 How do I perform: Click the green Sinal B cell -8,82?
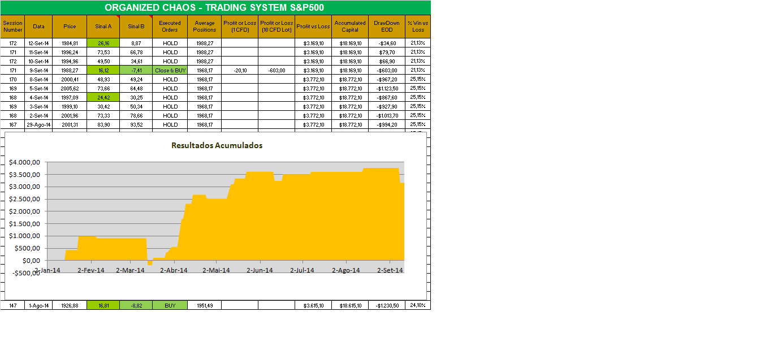[x=136, y=305]
